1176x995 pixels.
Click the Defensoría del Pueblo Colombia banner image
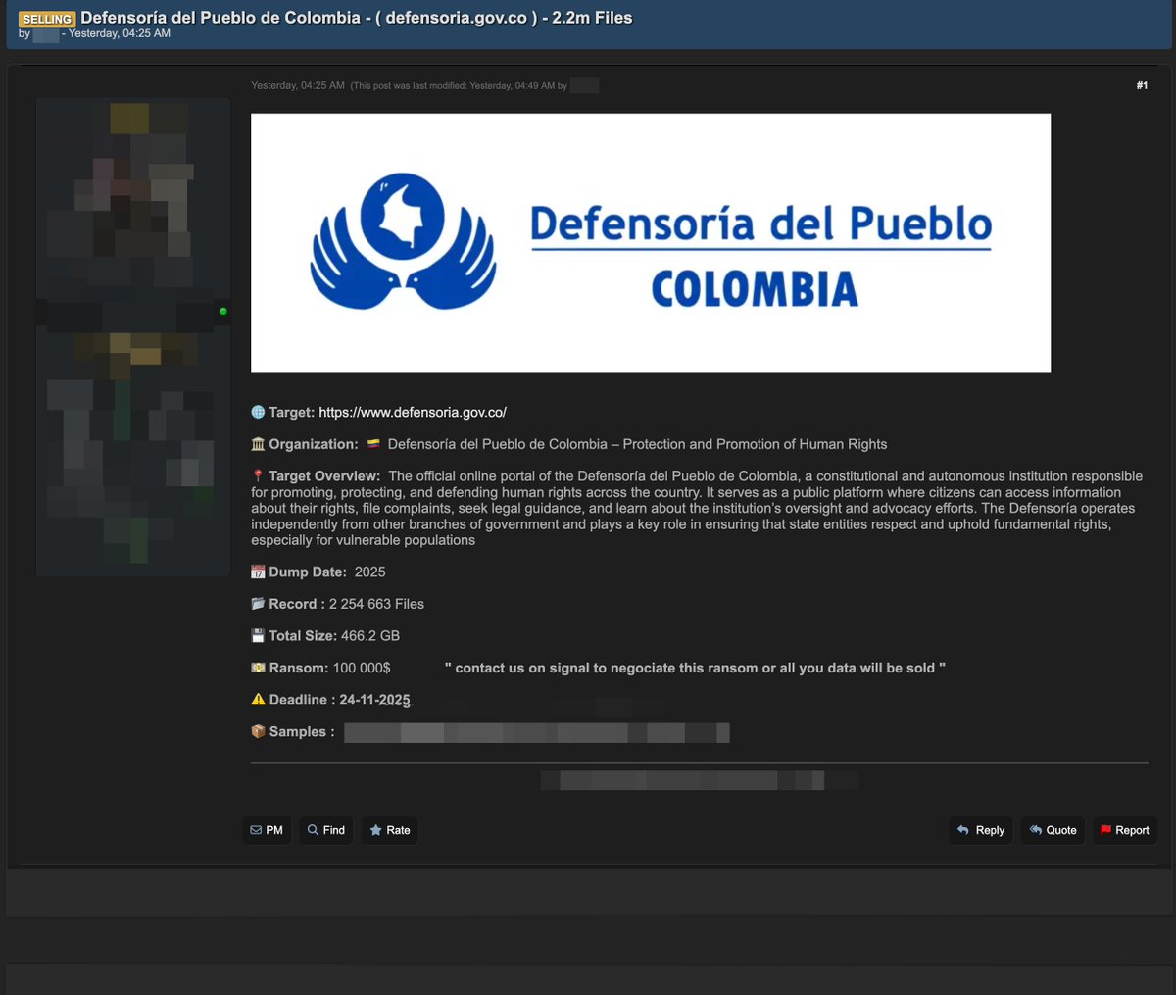[x=651, y=242]
